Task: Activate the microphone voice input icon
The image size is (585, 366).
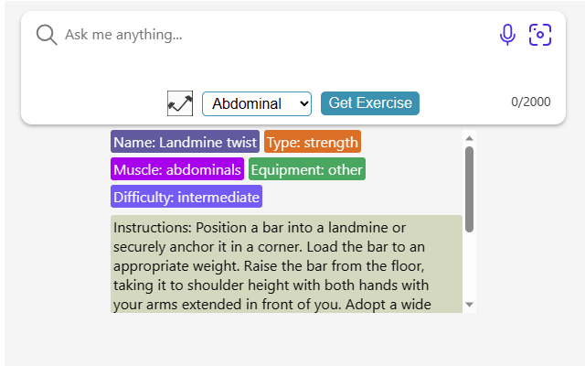Action: [x=507, y=35]
